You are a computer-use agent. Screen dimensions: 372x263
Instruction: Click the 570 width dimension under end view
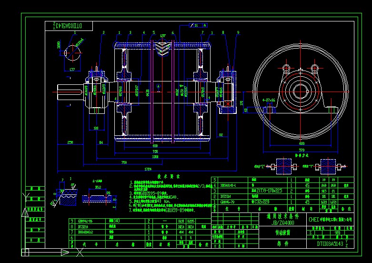click(x=302, y=150)
